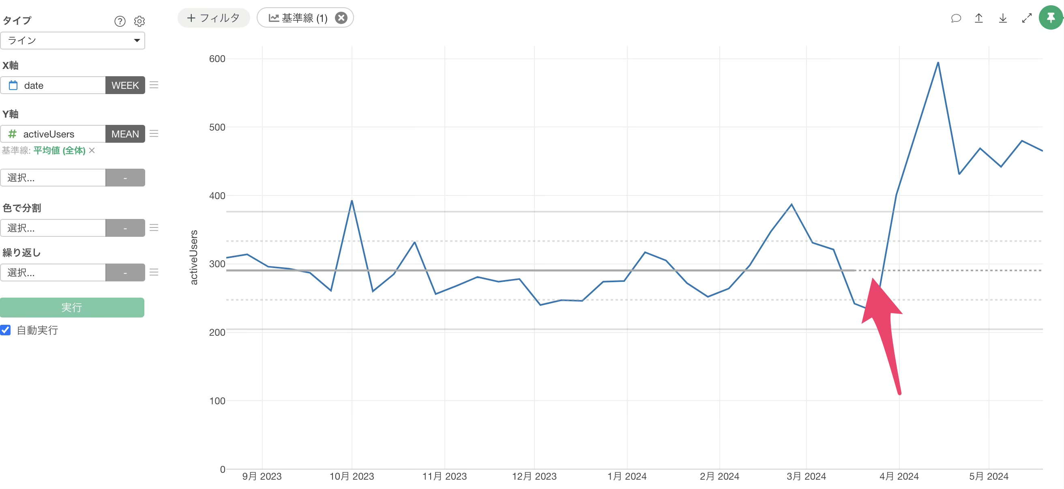Click the export upload arrow icon
This screenshot has width=1064, height=489.
click(979, 18)
